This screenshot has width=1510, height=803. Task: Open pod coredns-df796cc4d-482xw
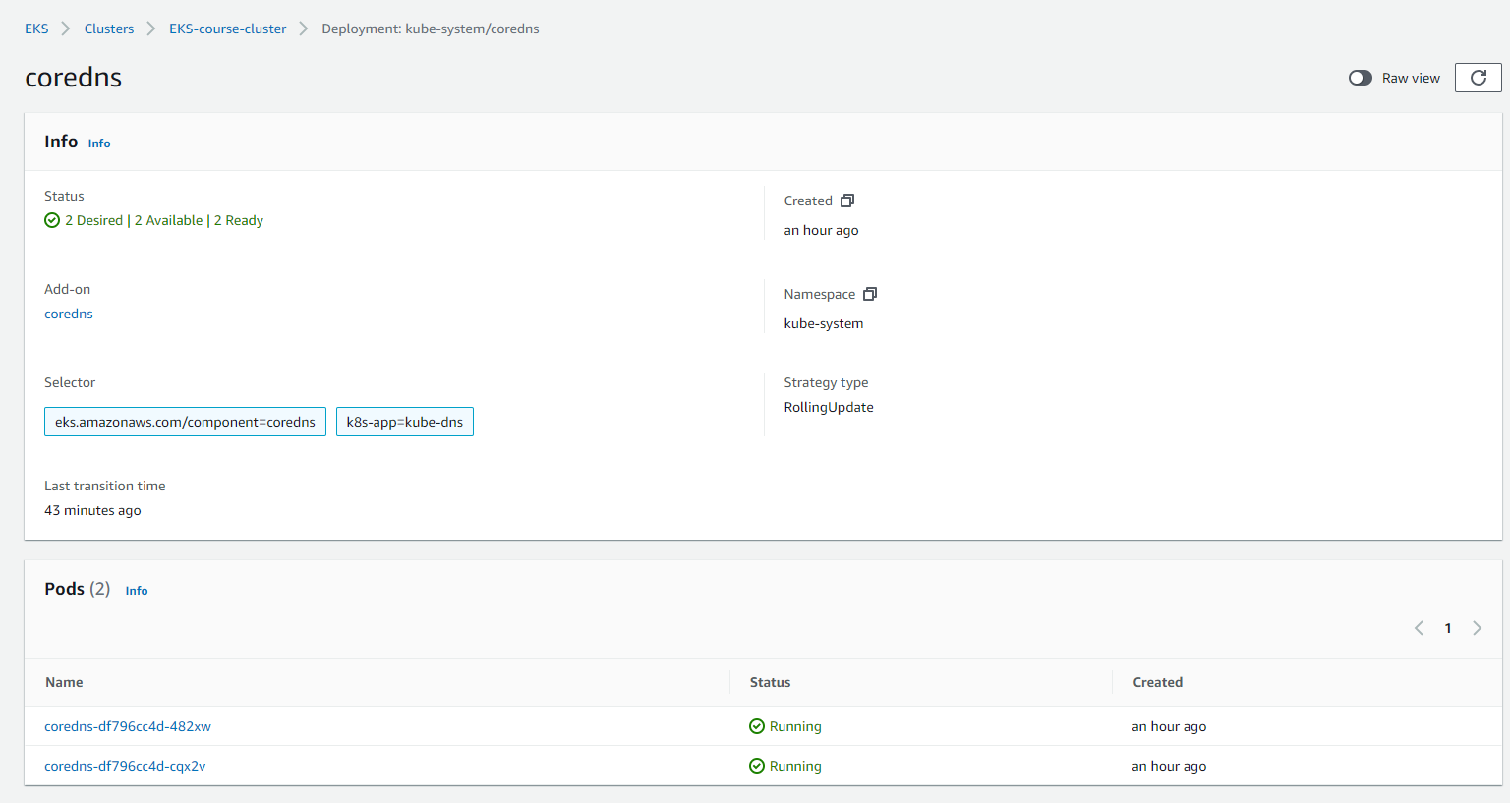click(128, 726)
